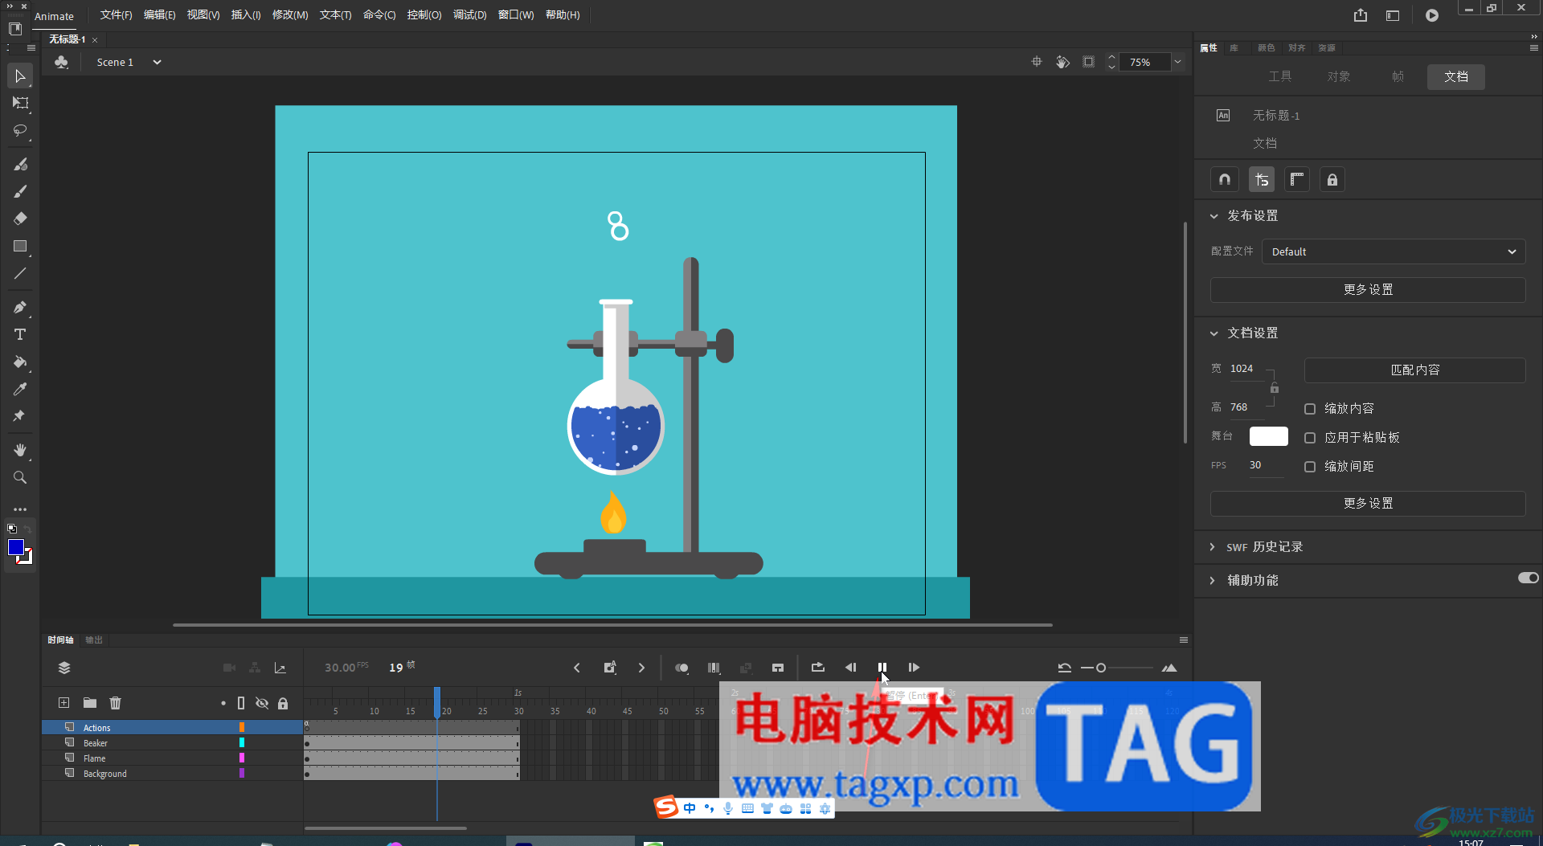Click the insert keyframe icon
The width and height of the screenshot is (1543, 846).
click(x=610, y=668)
